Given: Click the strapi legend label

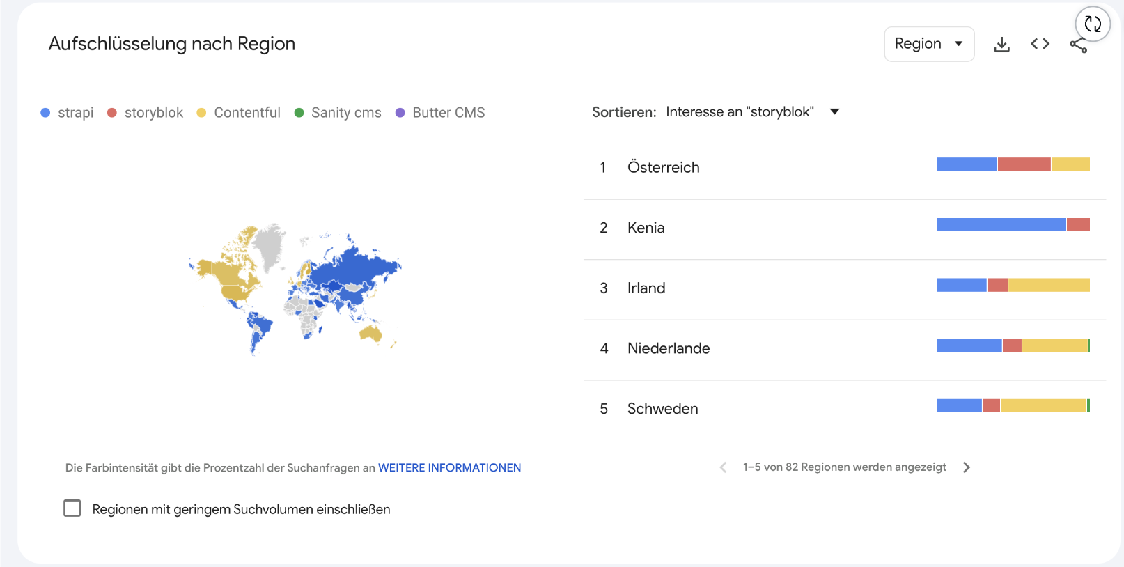Looking at the screenshot, I should [x=75, y=113].
